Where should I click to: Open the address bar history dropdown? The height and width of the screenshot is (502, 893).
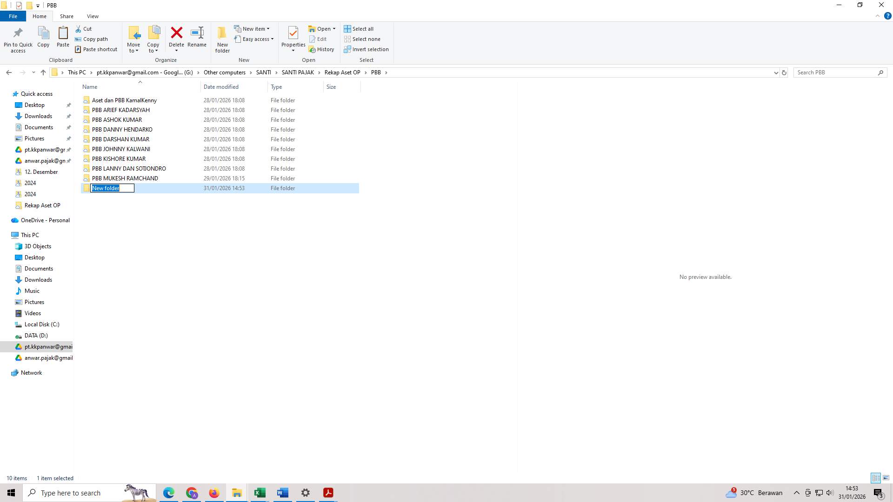coord(776,73)
